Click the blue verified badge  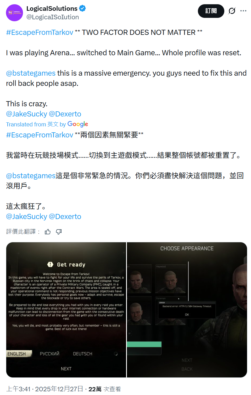(x=82, y=9)
